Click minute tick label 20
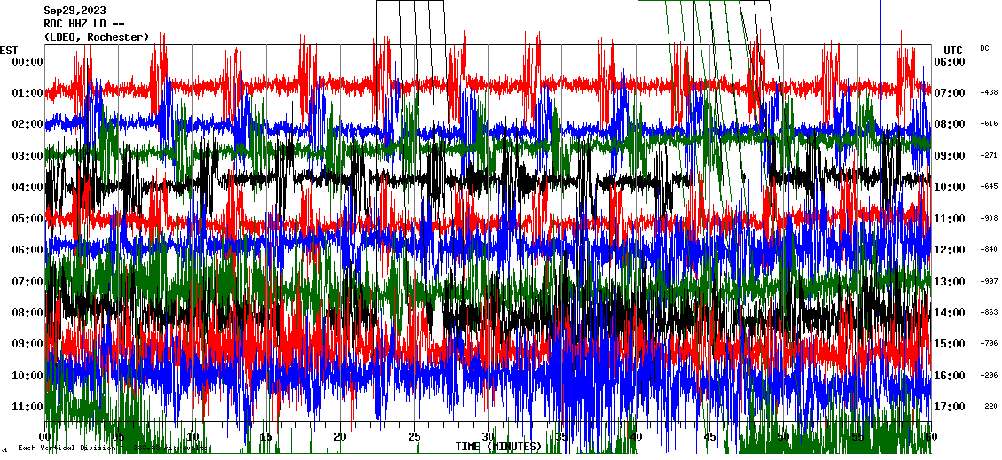1002x460 pixels. (340, 437)
